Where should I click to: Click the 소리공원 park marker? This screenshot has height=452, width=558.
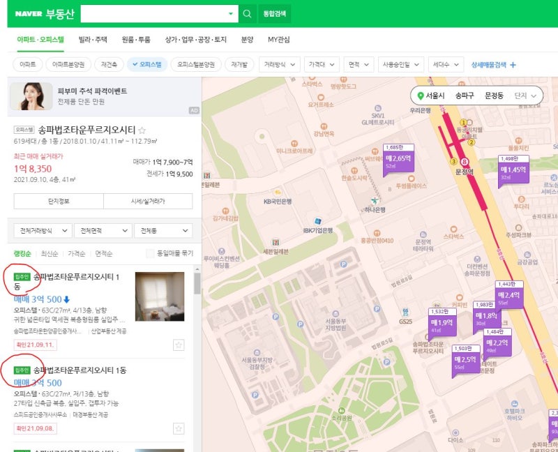coord(341,410)
